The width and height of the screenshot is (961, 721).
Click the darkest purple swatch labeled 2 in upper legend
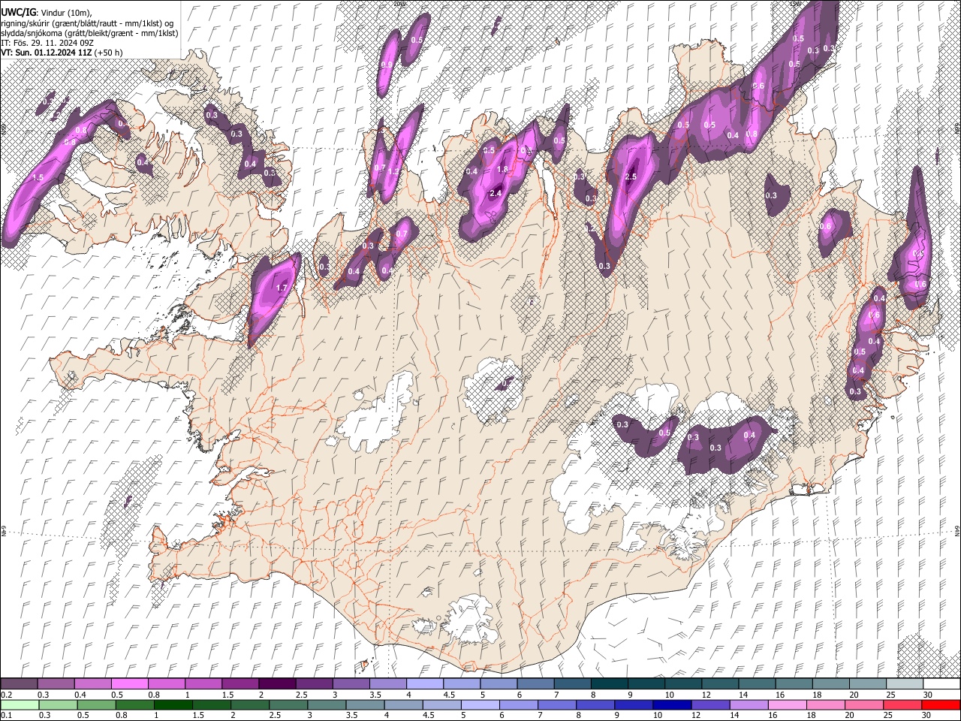point(276,684)
